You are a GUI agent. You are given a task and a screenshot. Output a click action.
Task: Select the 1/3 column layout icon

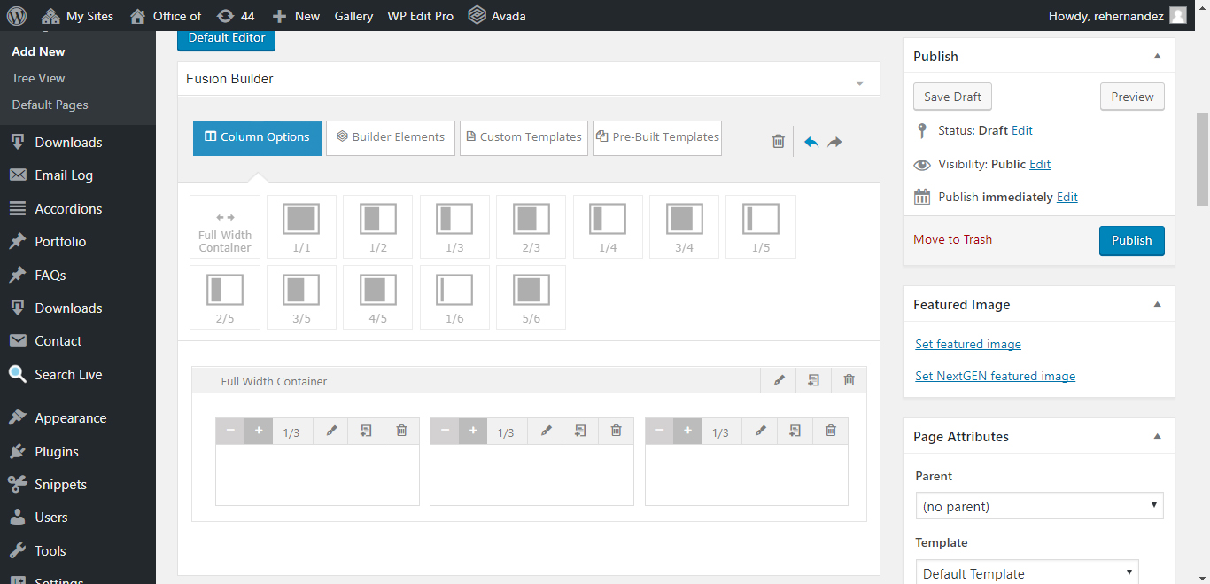coord(454,227)
